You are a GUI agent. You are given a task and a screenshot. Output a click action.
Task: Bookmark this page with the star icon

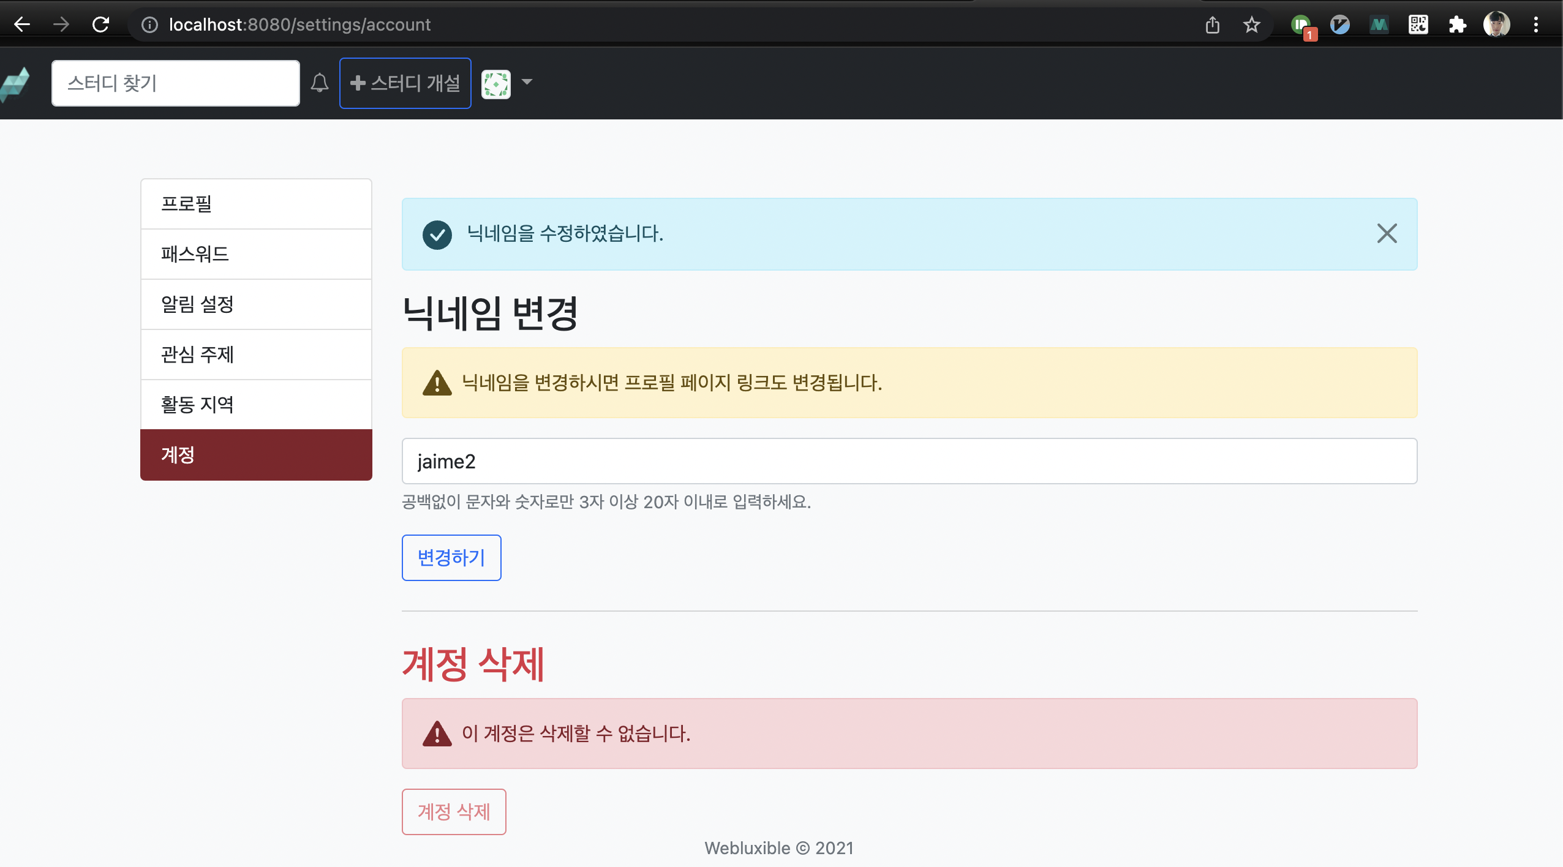tap(1251, 24)
